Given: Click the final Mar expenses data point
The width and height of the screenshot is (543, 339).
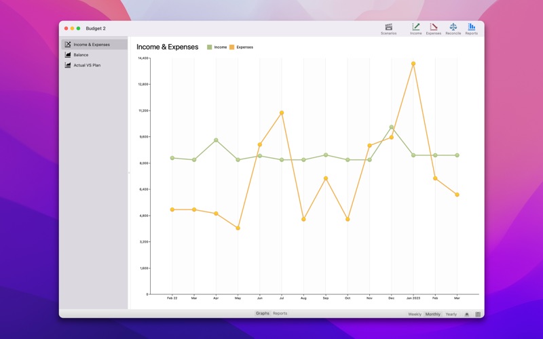Looking at the screenshot, I should [457, 195].
